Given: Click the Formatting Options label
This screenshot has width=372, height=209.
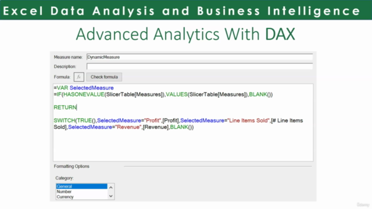Looking at the screenshot, I should point(71,167).
